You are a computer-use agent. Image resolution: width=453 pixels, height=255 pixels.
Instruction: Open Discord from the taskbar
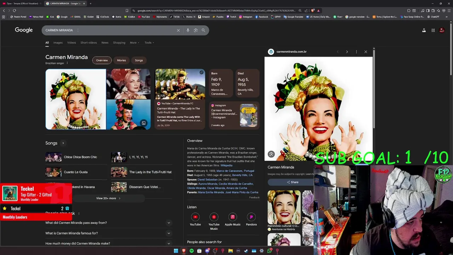(207, 251)
